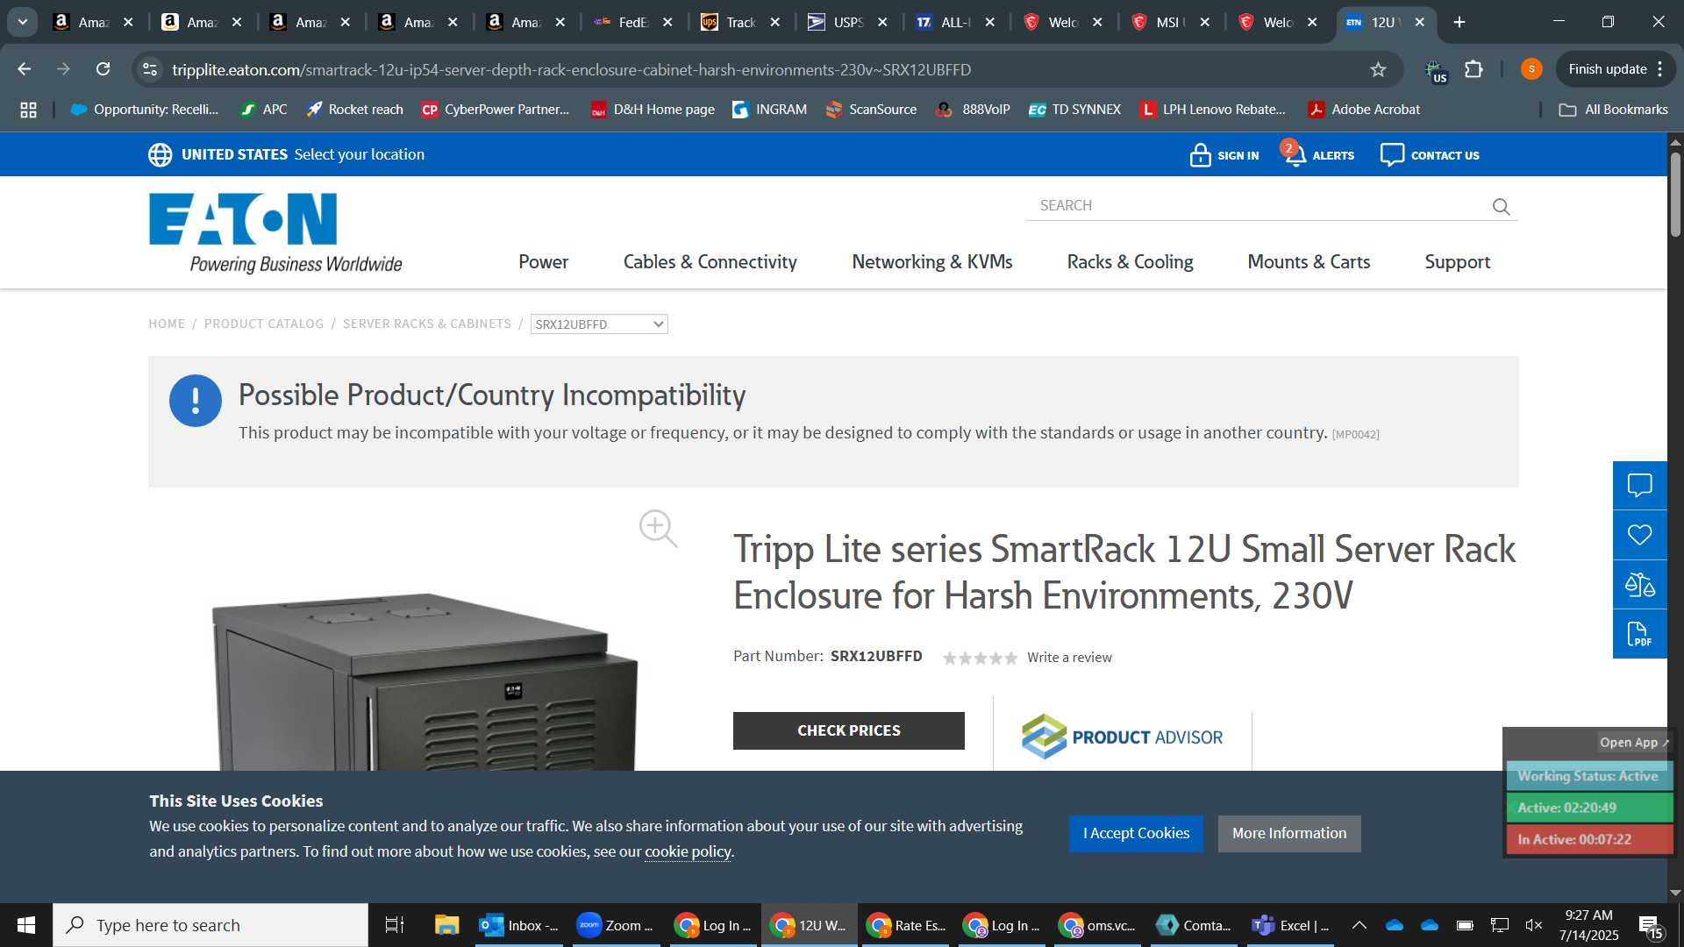Open the Chrome profile avatar
The image size is (1684, 947).
pos(1531,69)
